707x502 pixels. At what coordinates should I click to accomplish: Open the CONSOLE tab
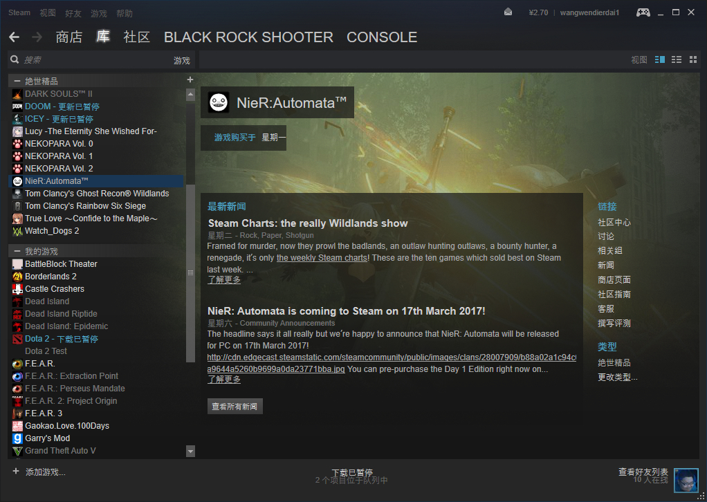[x=382, y=37]
